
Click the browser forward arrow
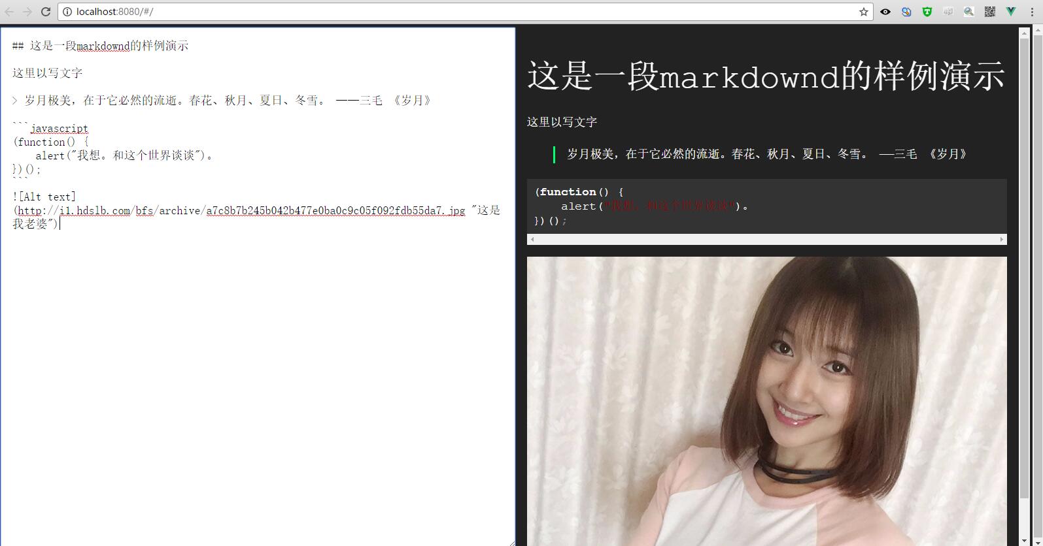coord(27,12)
